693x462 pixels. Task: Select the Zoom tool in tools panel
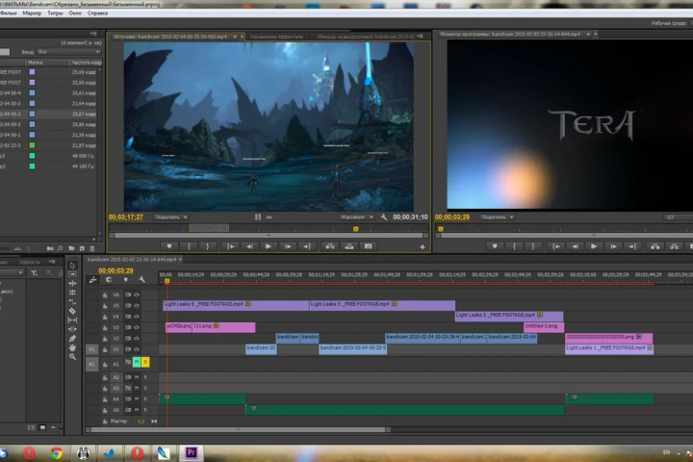click(72, 357)
